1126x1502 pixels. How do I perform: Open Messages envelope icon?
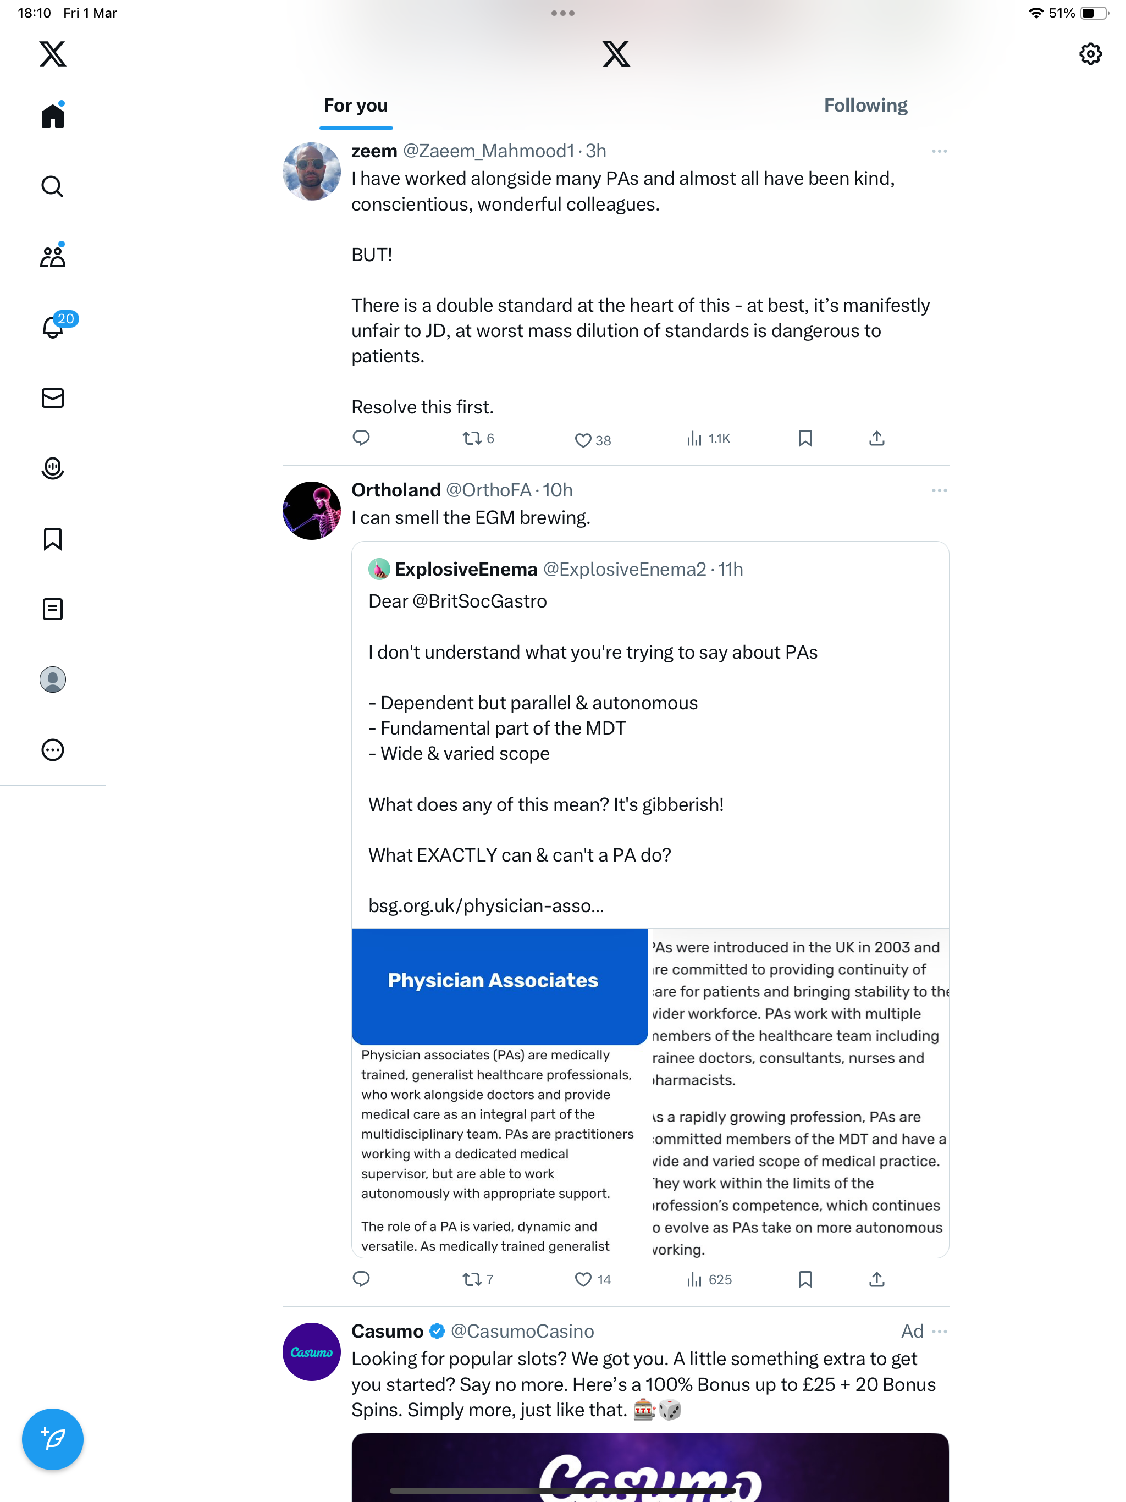click(52, 398)
